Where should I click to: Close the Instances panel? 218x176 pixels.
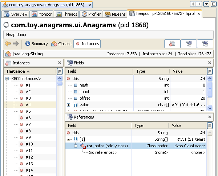click(x=60, y=63)
